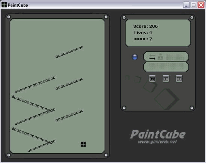
Task: Click the empty dotted-grid display below the arrows
Action: (x=166, y=67)
